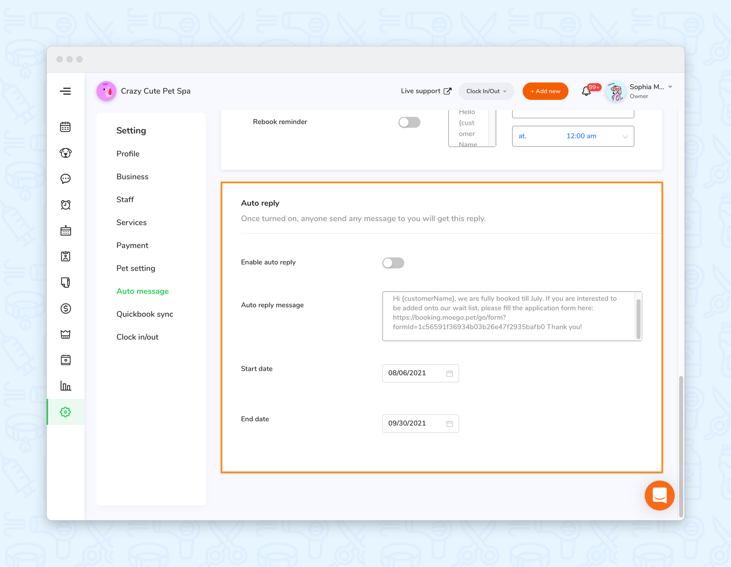Click the End date field 09/30/2021
731x567 pixels.
pos(420,424)
